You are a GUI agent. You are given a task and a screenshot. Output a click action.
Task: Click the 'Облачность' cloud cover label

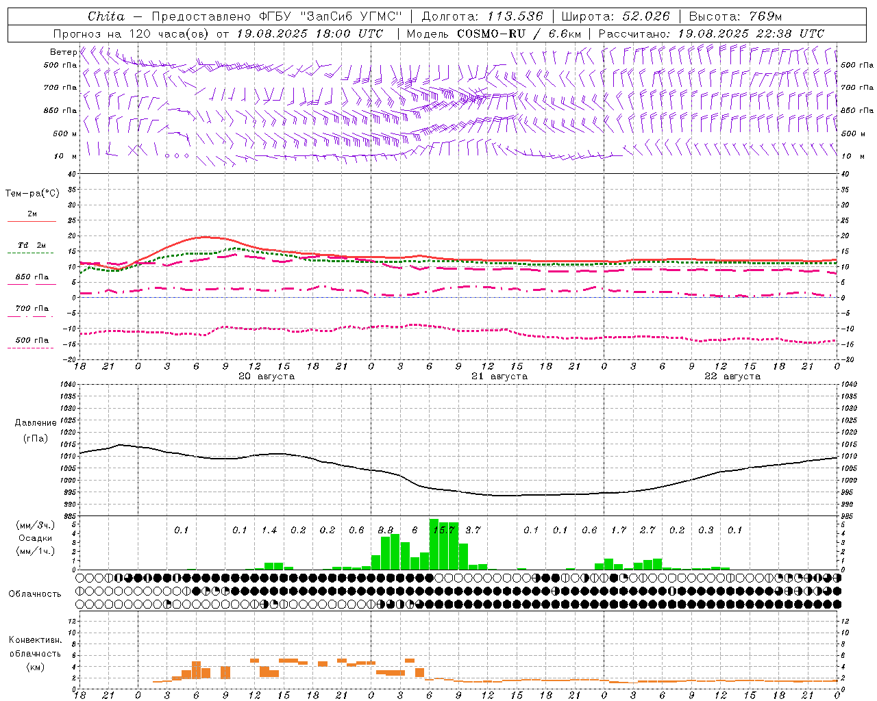click(35, 594)
